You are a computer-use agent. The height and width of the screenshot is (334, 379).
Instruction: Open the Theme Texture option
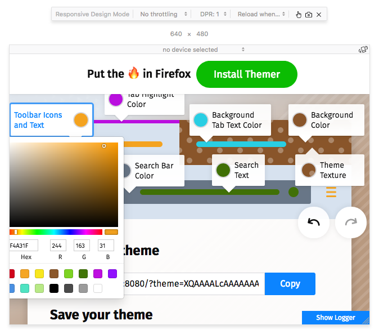click(330, 170)
